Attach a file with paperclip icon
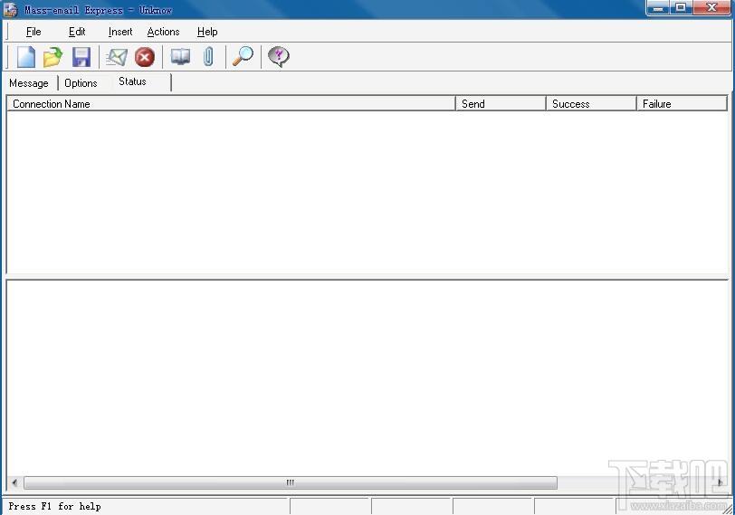 pyautogui.click(x=208, y=57)
